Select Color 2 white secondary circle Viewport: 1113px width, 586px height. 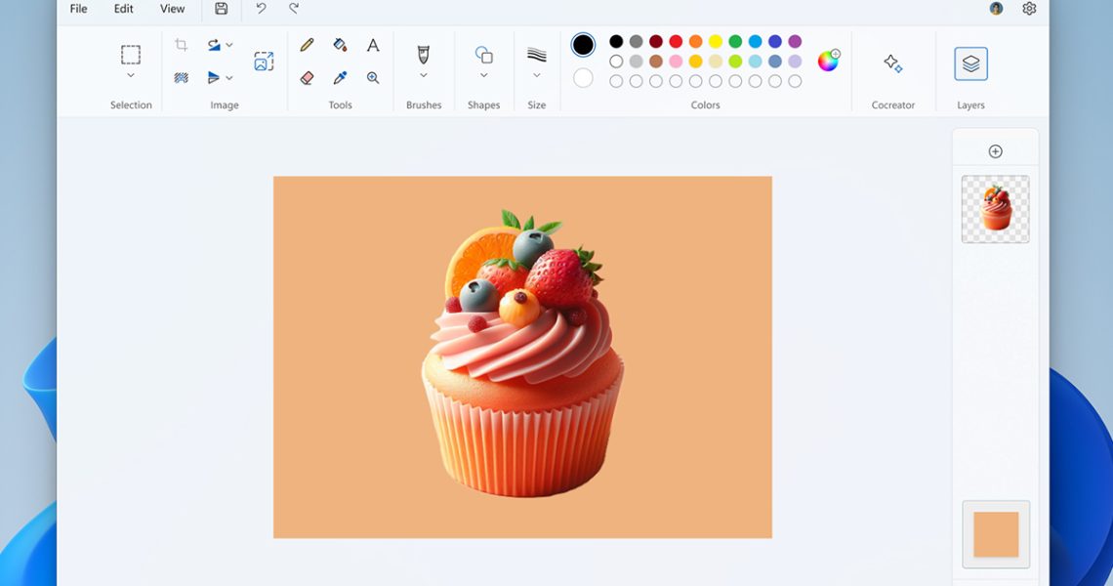584,77
